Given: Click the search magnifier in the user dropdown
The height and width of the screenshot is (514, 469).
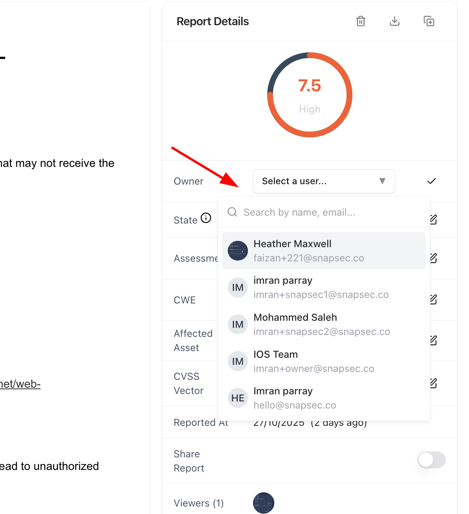Looking at the screenshot, I should coord(232,212).
